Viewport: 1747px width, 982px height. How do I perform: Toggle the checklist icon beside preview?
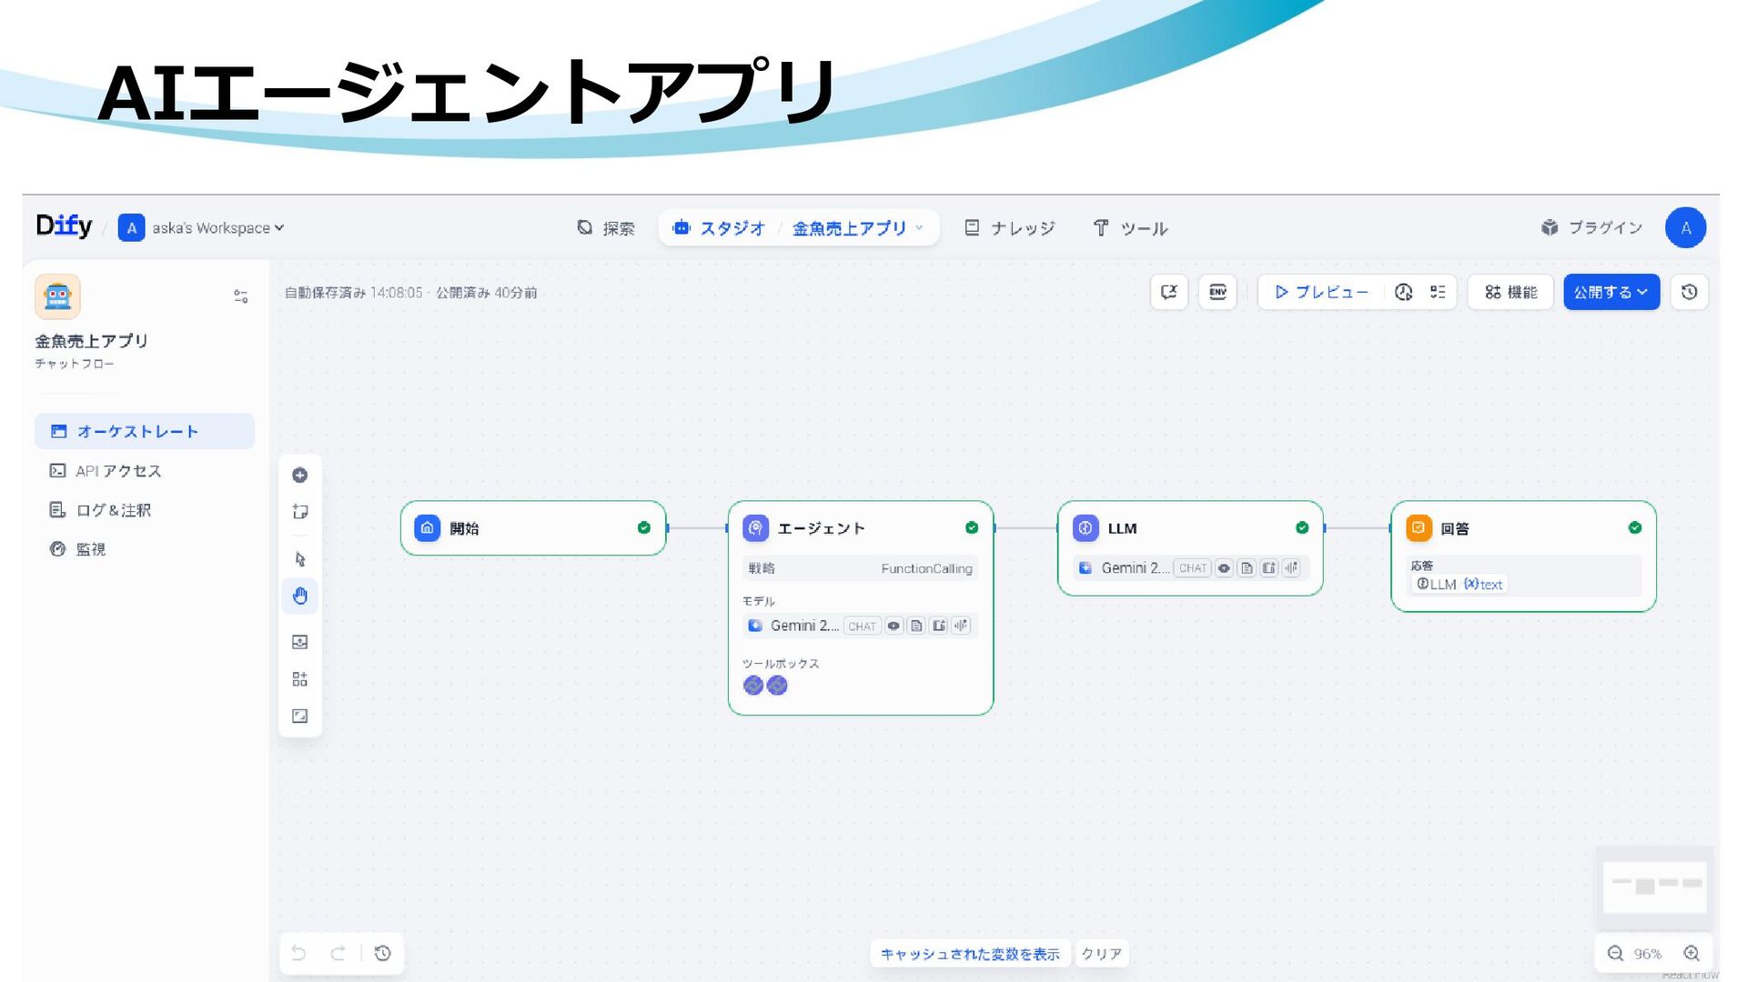coord(1438,292)
